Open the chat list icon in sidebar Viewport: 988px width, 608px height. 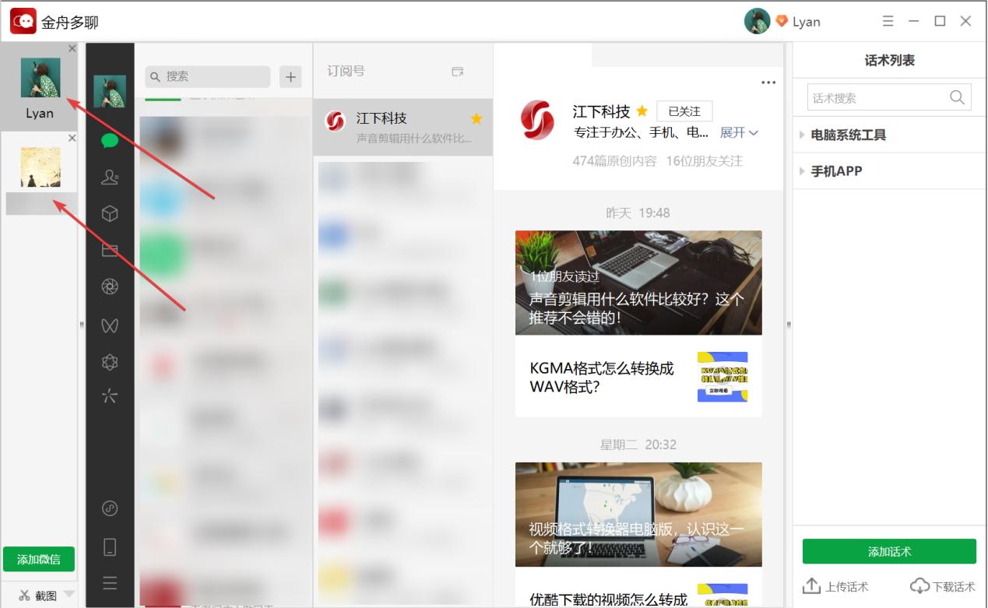point(109,142)
